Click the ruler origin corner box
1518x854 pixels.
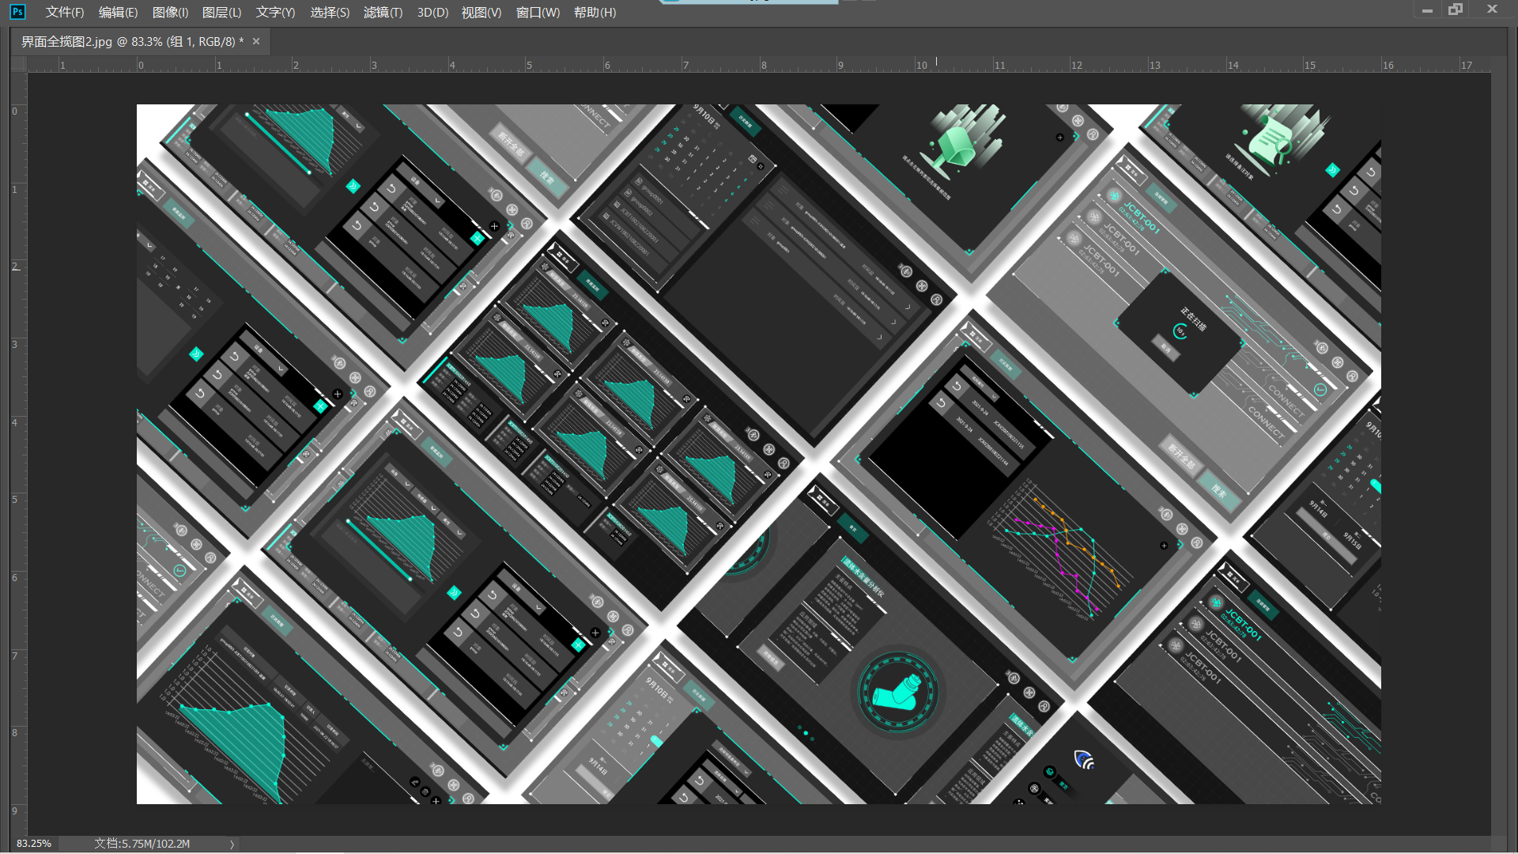click(x=19, y=64)
